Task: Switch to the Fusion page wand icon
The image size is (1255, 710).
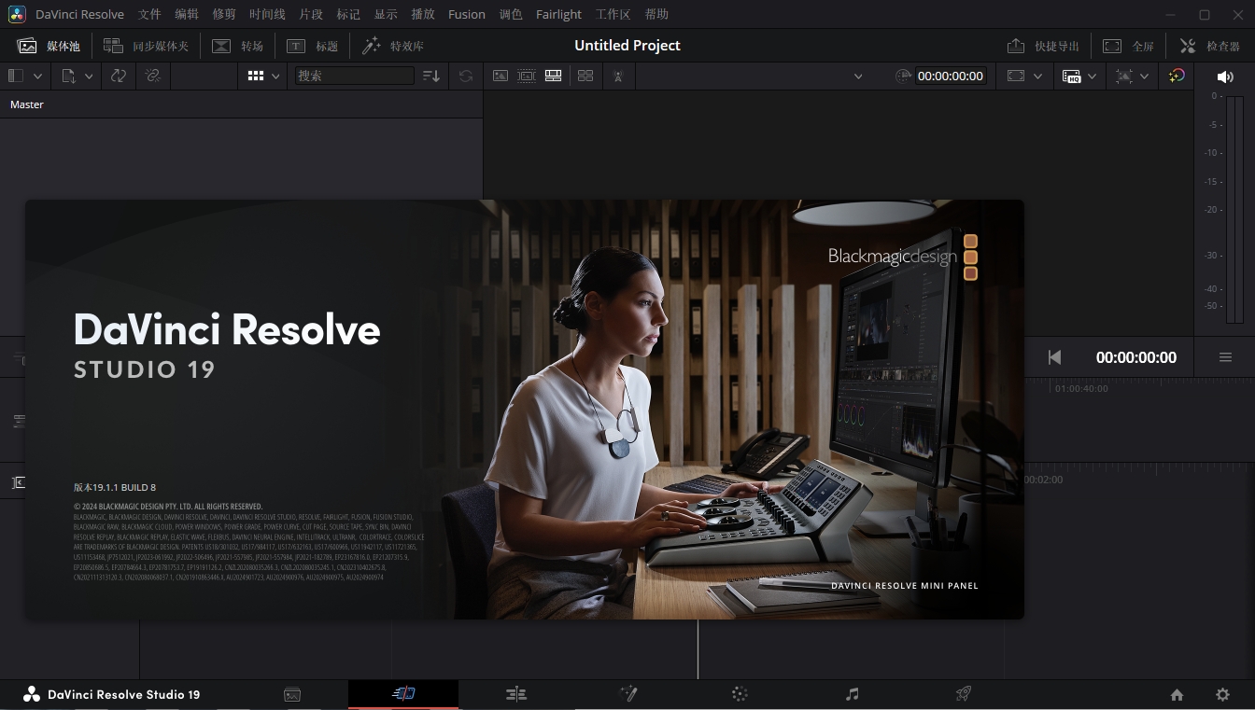Action: tap(628, 694)
